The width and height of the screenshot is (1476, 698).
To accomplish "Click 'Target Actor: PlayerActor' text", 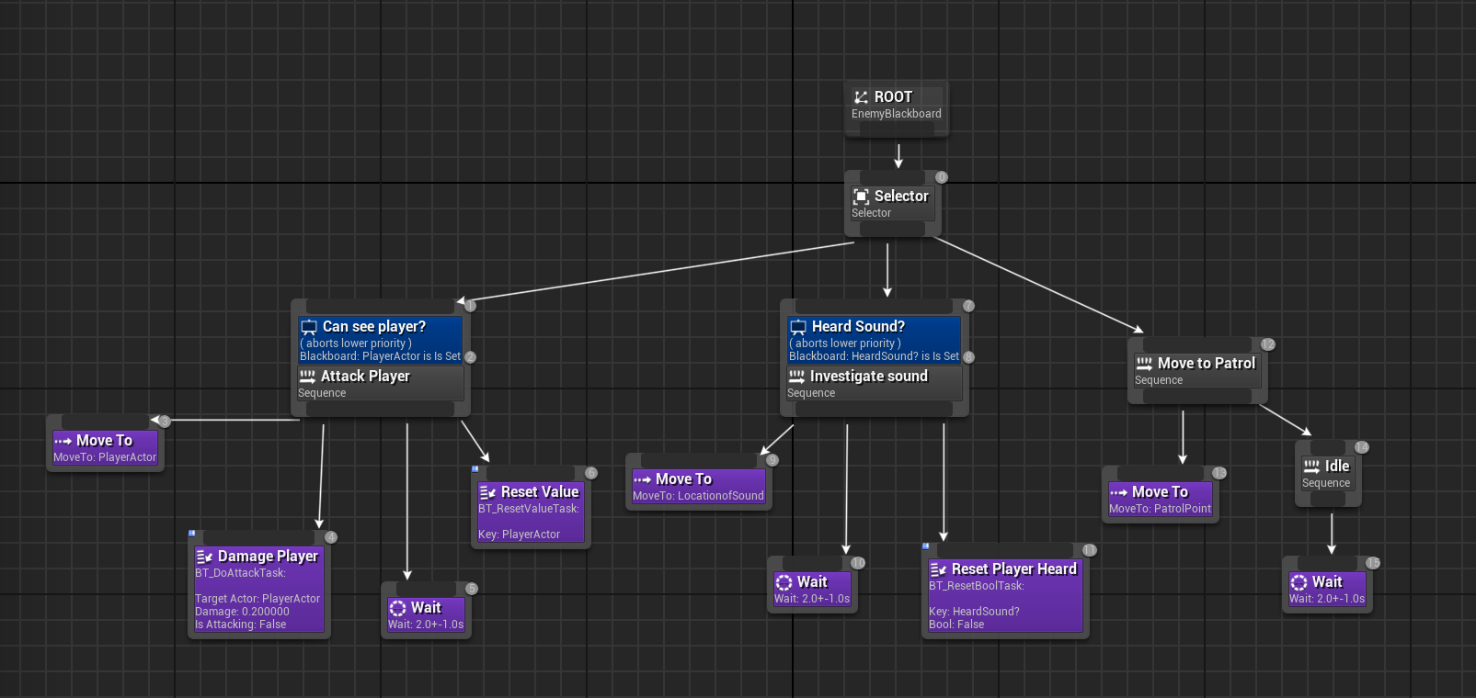I will 257,599.
